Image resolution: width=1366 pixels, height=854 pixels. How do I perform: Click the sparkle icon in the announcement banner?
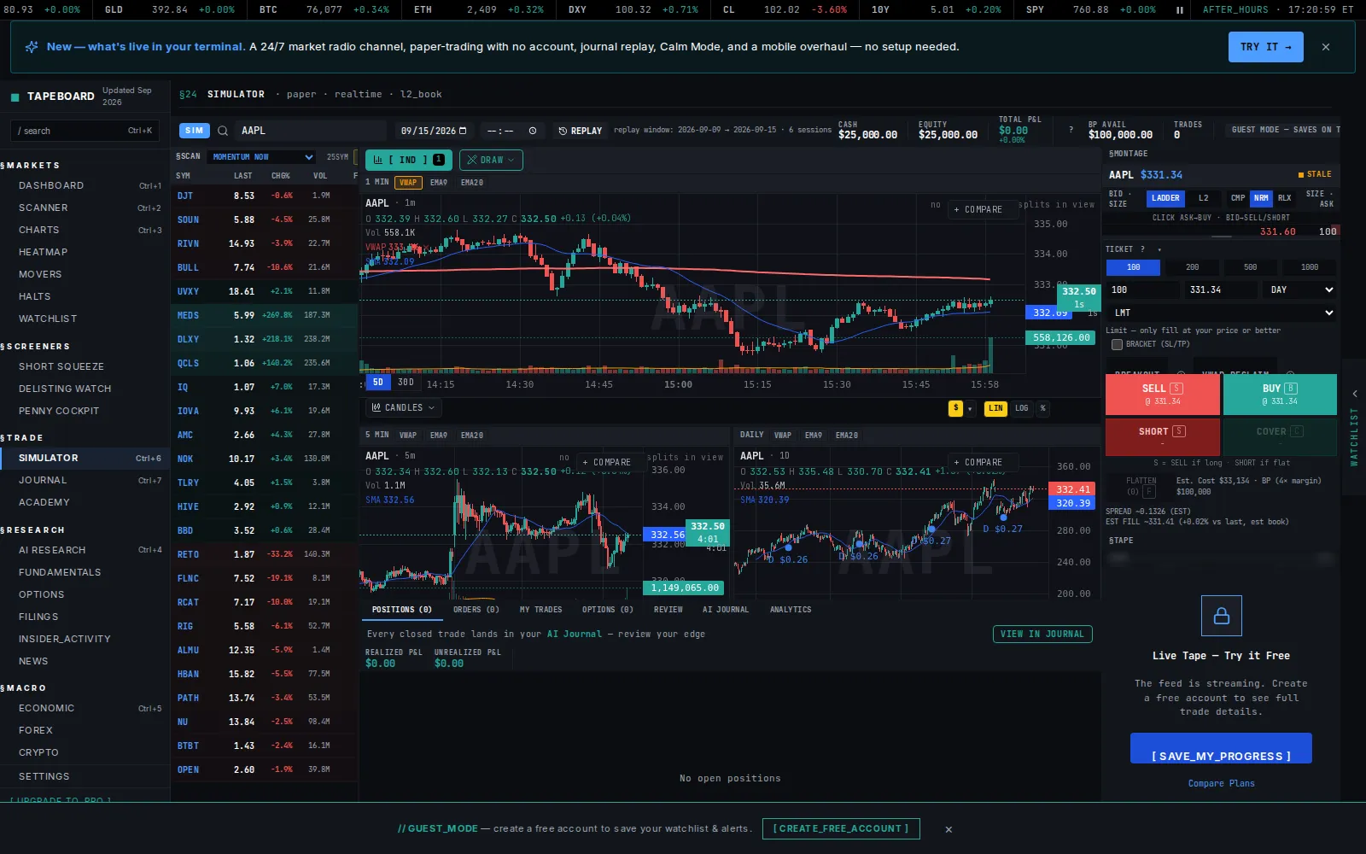pyautogui.click(x=32, y=47)
